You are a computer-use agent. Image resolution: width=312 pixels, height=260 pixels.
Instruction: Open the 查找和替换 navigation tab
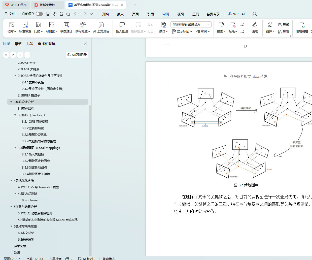point(47,44)
